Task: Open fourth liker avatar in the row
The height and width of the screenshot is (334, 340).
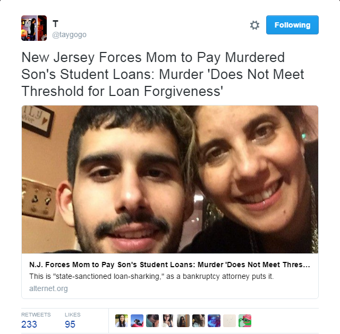Action: click(168, 321)
